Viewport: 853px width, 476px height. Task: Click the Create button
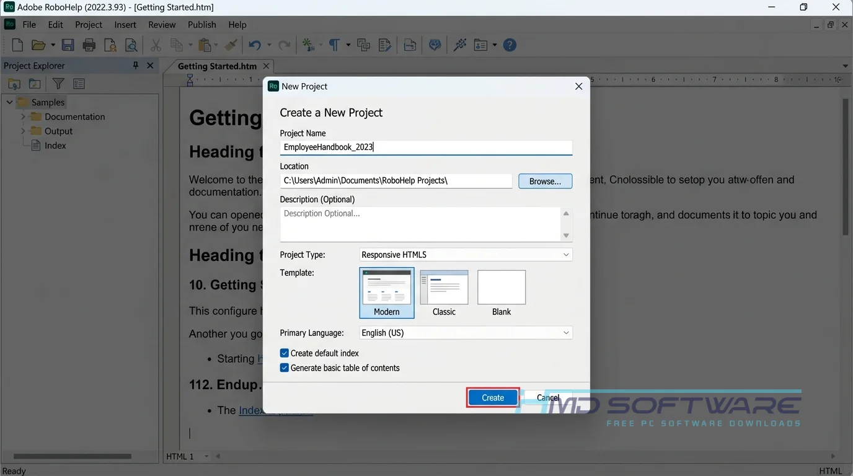point(493,398)
